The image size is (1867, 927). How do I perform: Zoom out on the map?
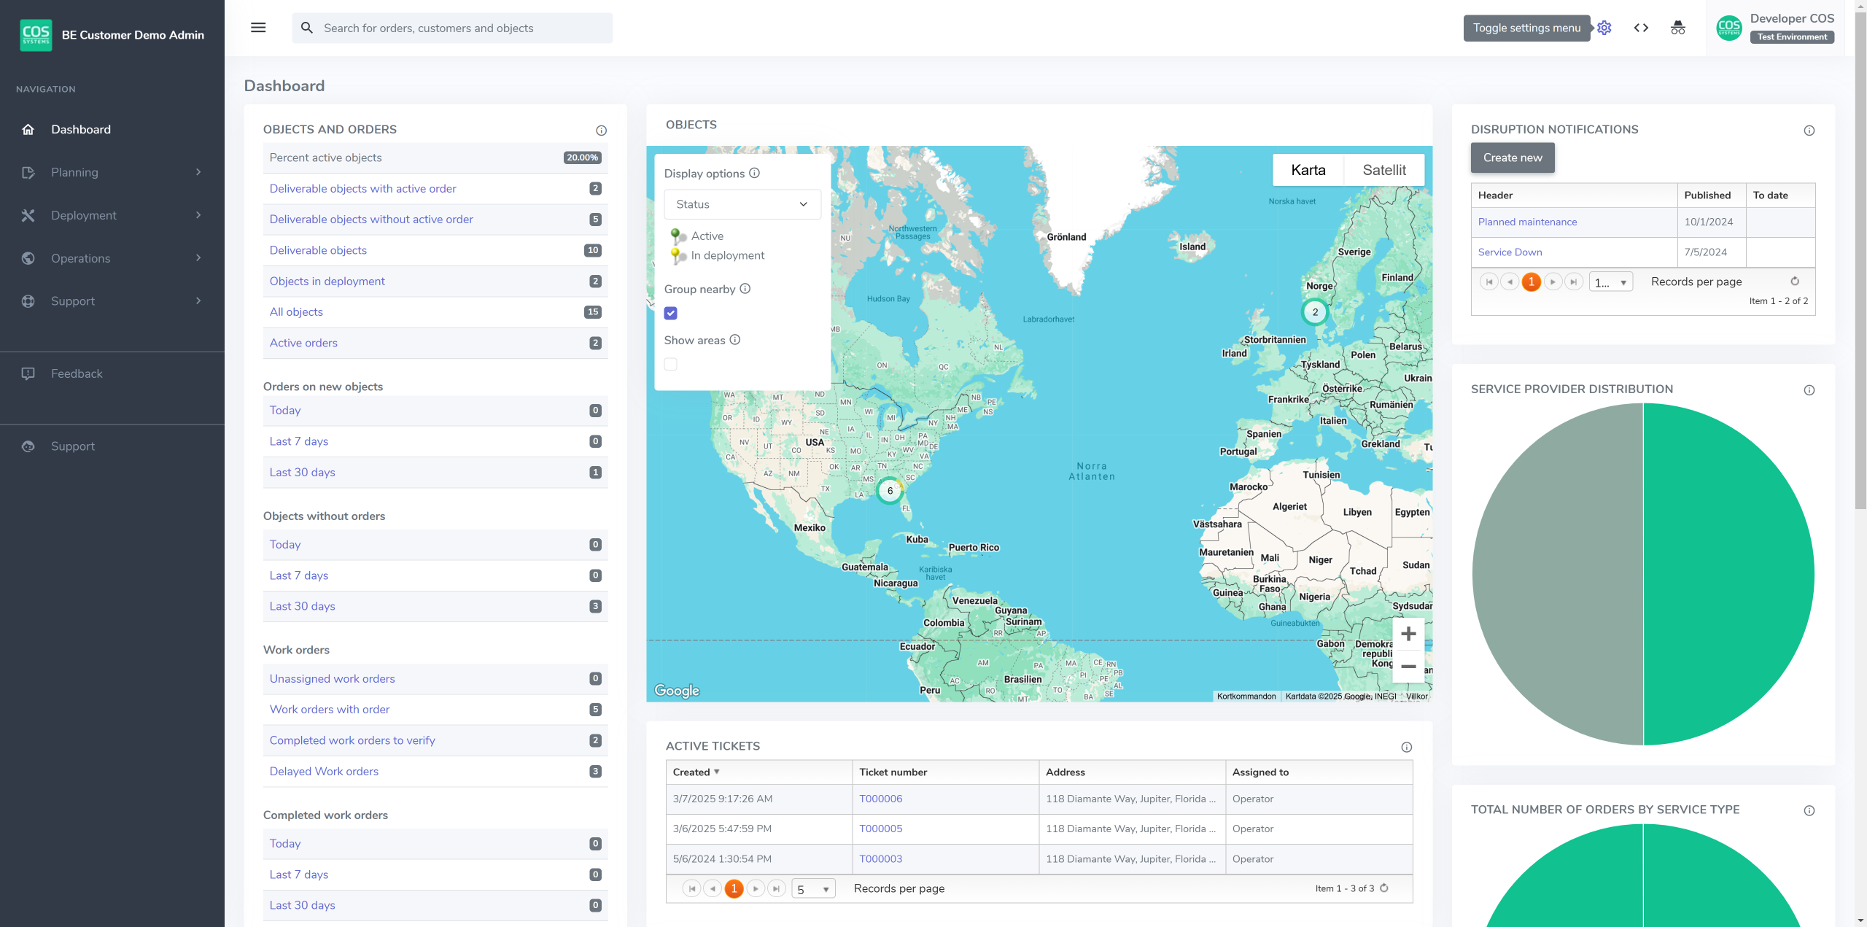coord(1408,667)
